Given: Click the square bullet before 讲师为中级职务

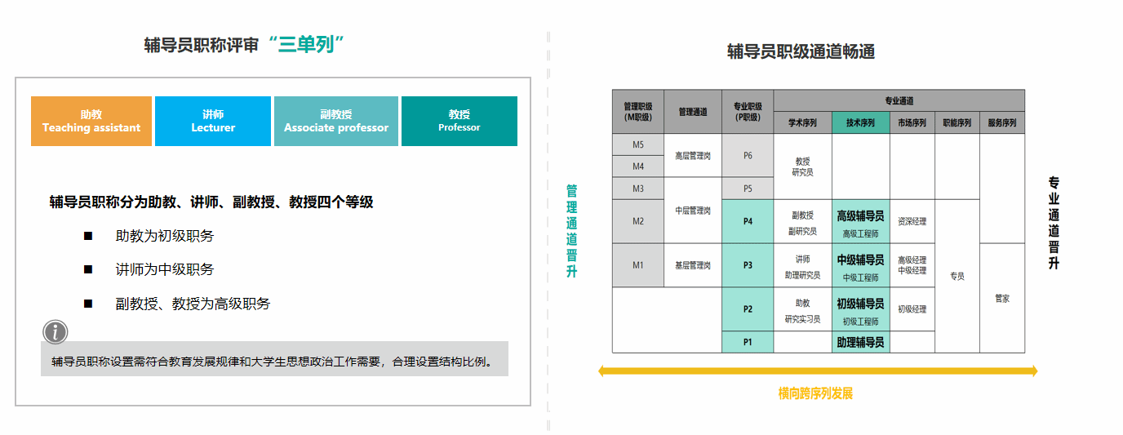Looking at the screenshot, I should point(88,269).
